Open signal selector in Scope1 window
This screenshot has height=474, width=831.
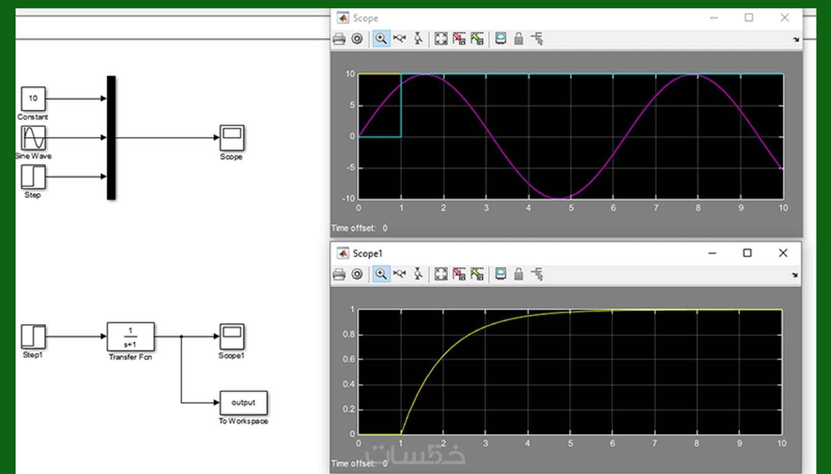tap(537, 274)
